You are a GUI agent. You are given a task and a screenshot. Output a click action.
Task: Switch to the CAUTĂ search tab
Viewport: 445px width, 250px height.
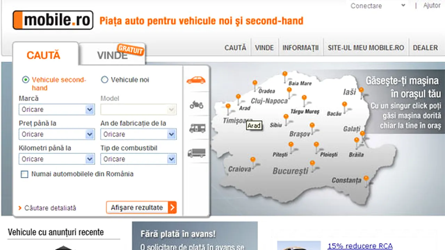[43, 55]
